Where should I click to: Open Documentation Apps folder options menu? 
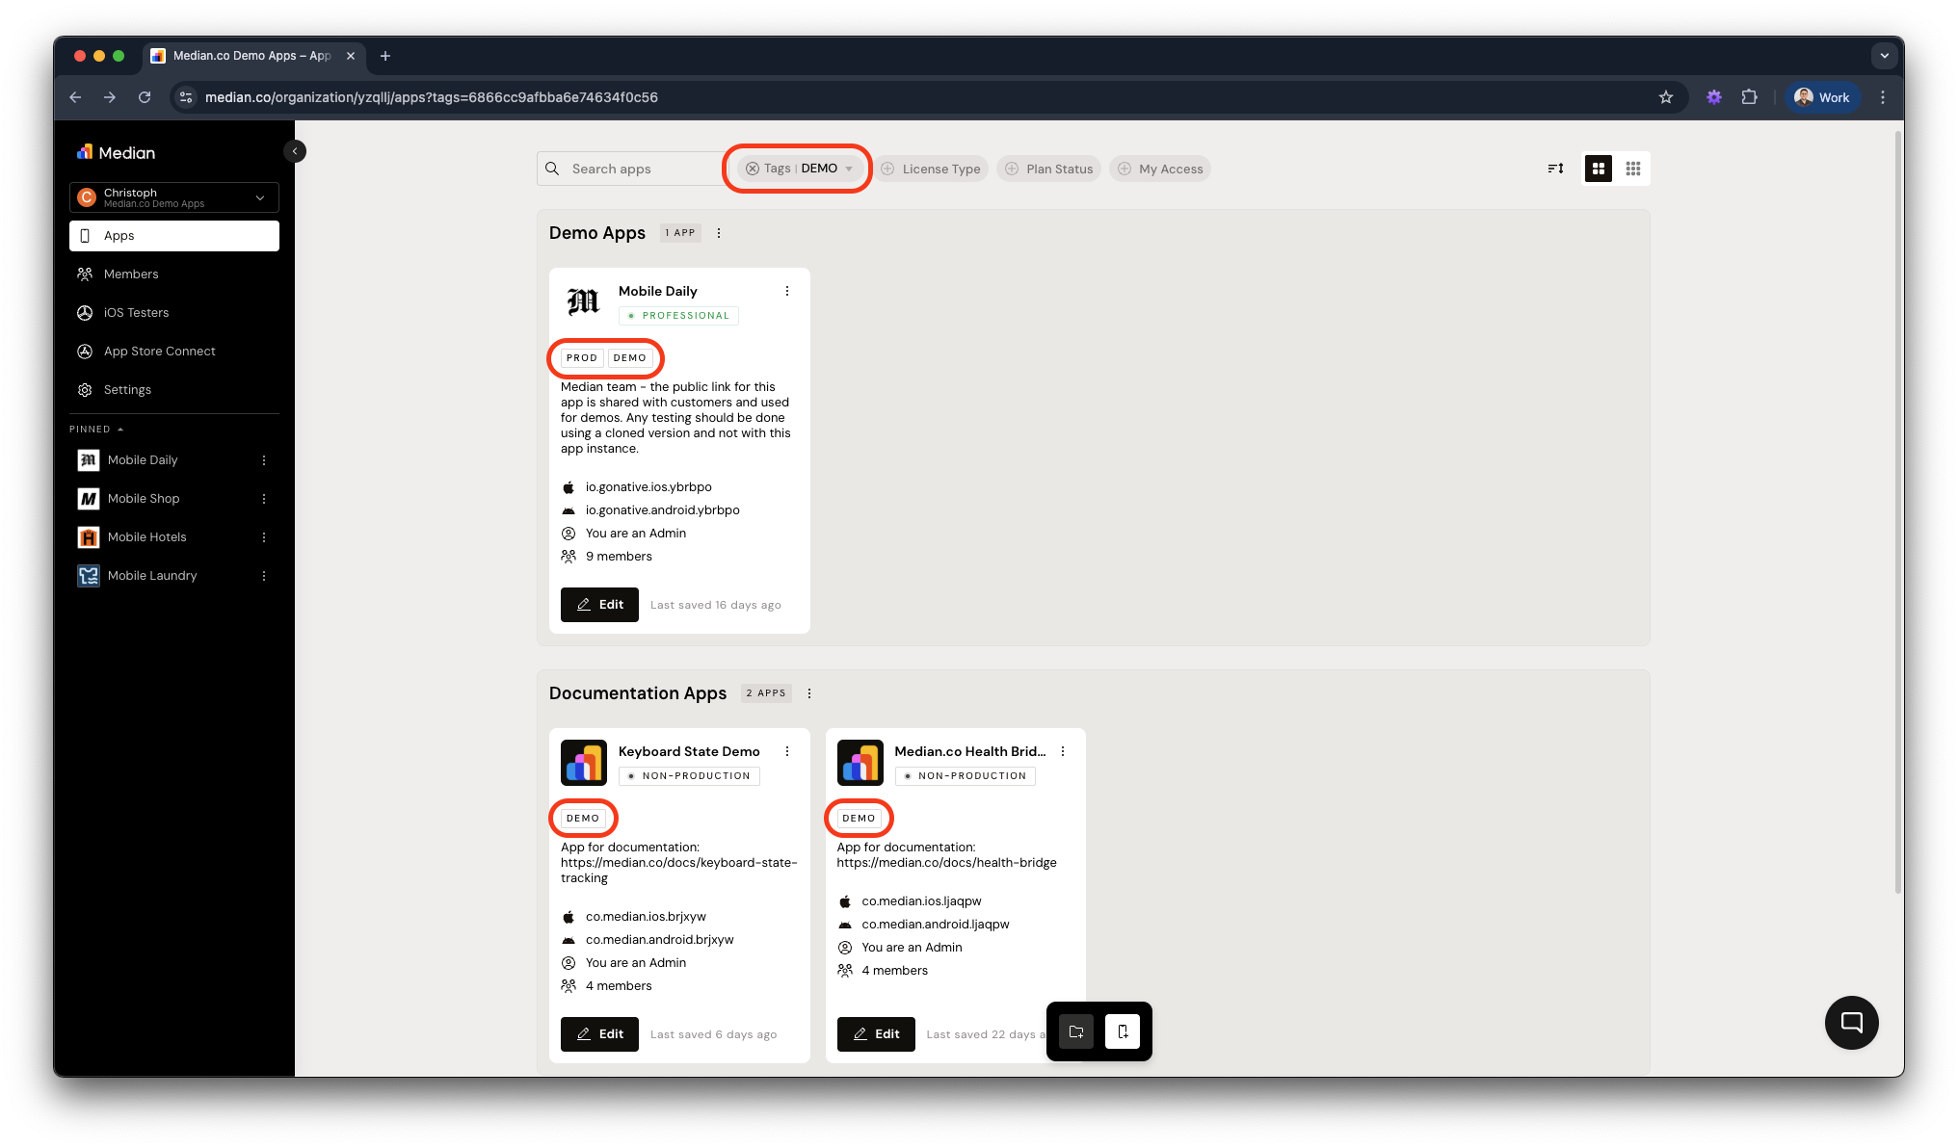(809, 693)
